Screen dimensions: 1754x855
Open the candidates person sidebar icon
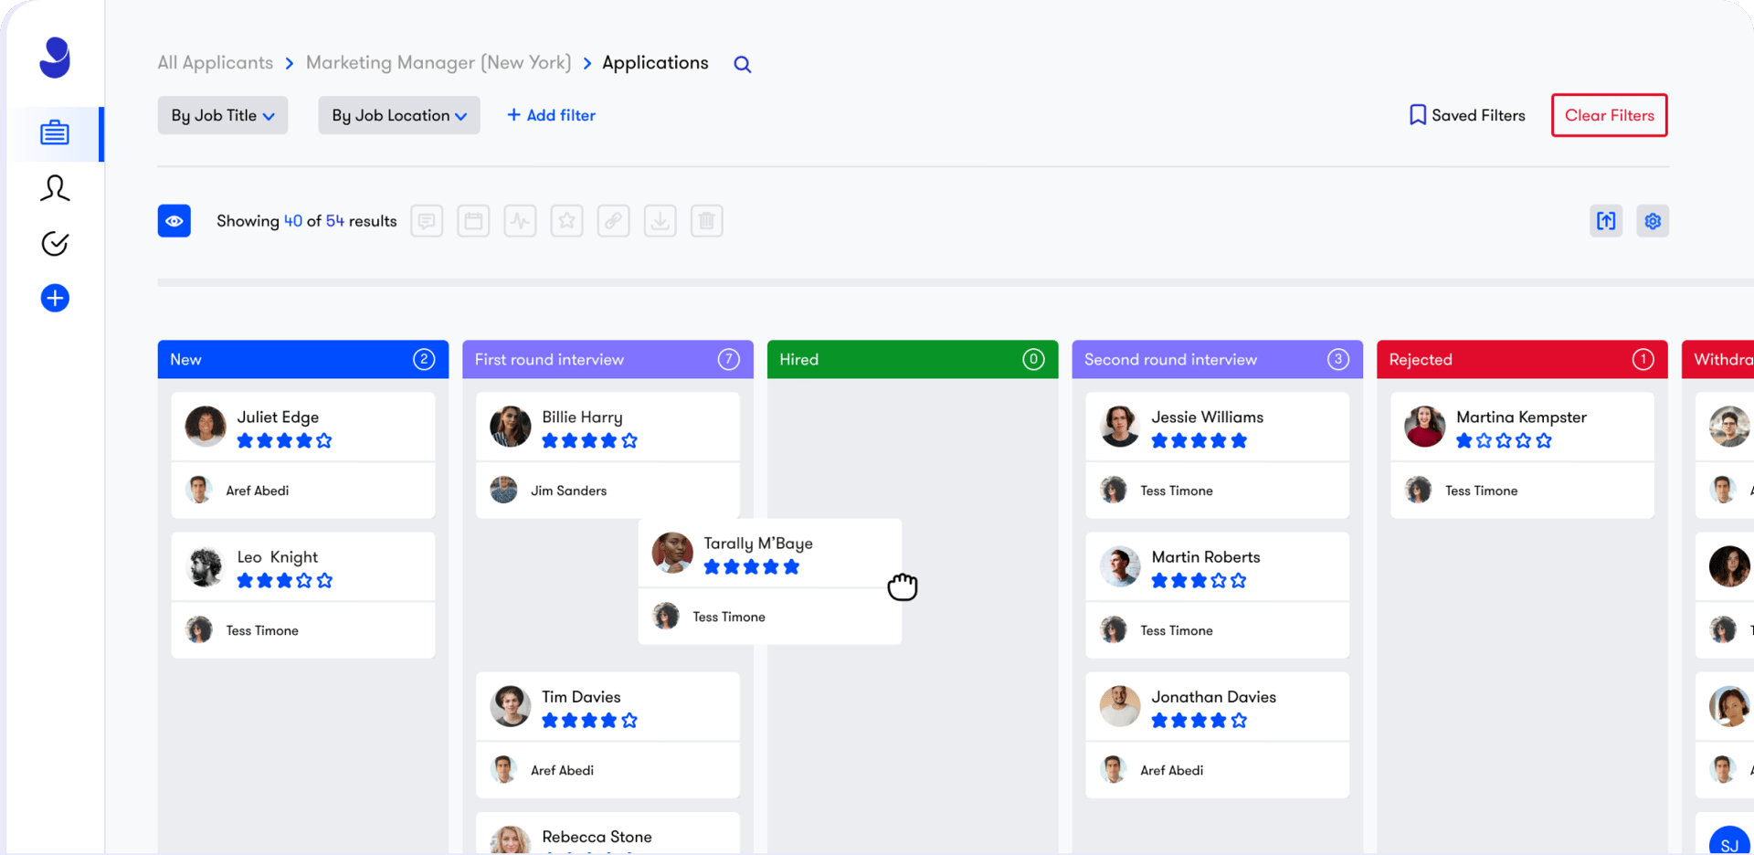point(55,188)
